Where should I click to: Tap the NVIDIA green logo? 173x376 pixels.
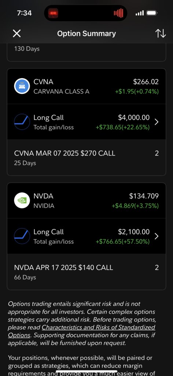[22, 200]
